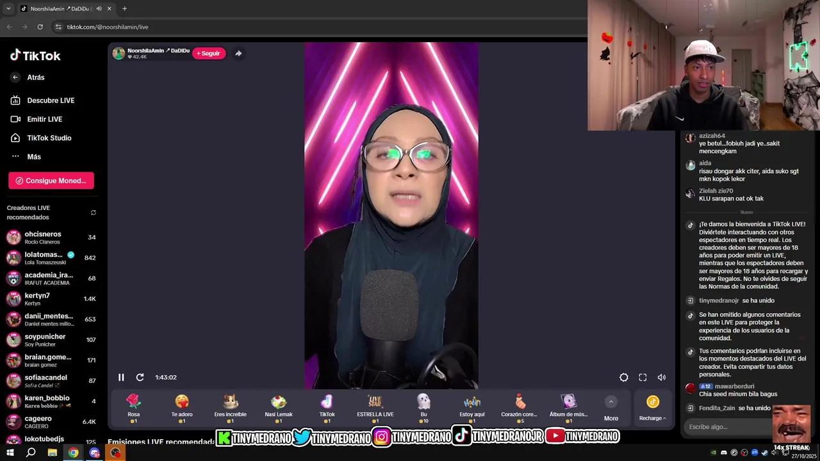The image size is (820, 461).
Task: Open lolatomaszeuski live stream
Action: (51, 258)
